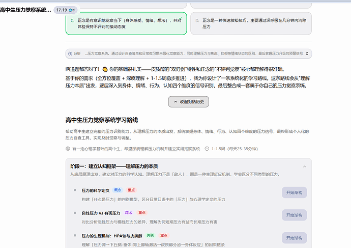Collapse the 阶段一 section with its chevron
351x248 pixels.
click(x=304, y=167)
